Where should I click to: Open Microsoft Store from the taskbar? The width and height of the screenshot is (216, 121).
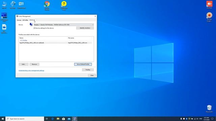point(63,119)
